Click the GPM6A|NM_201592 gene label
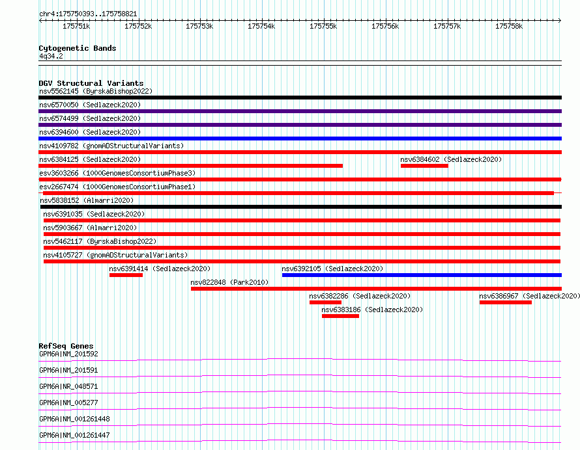Image resolution: width=580 pixels, height=450 pixels. (x=68, y=354)
